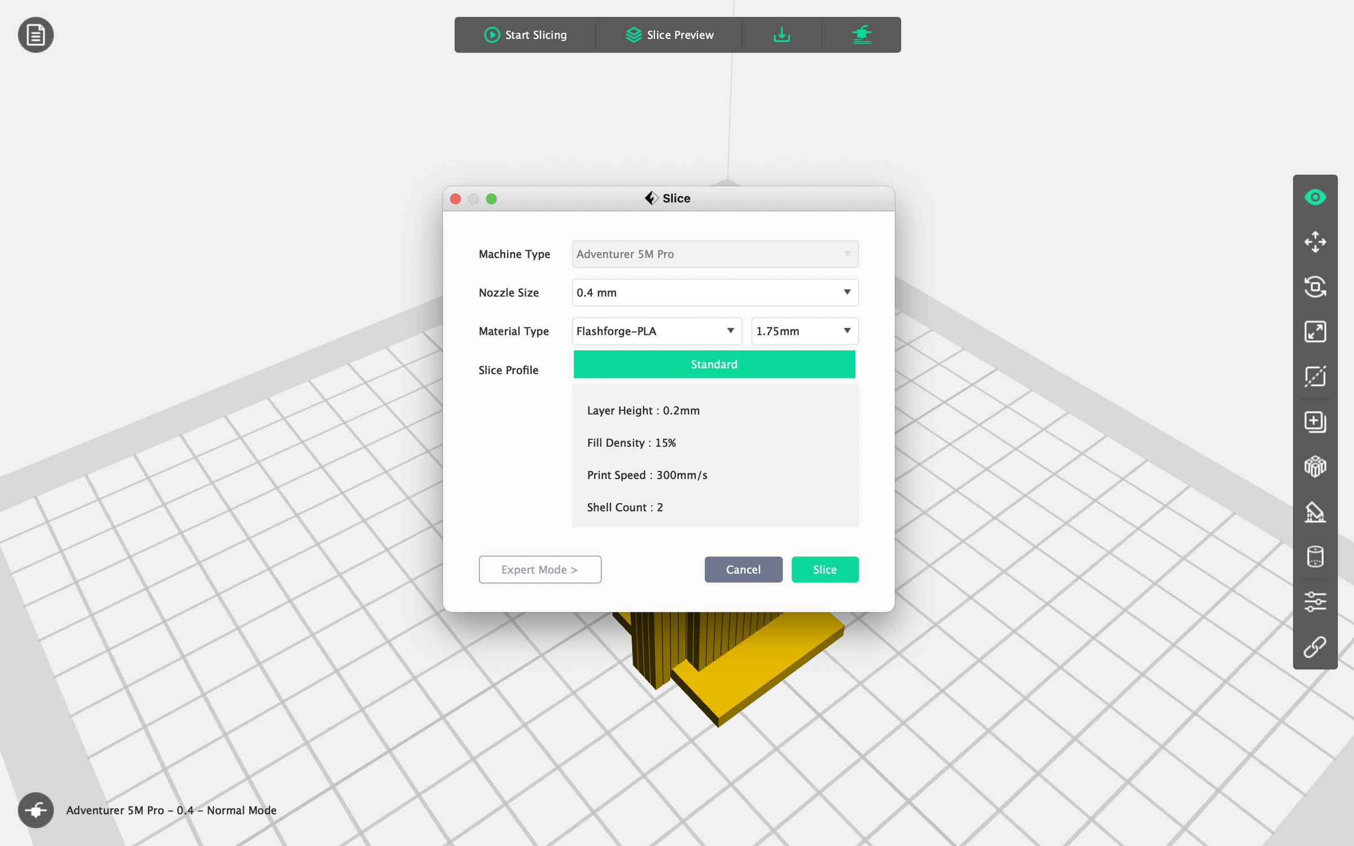Open Slice Preview in top toolbar
The image size is (1354, 846).
pos(669,35)
